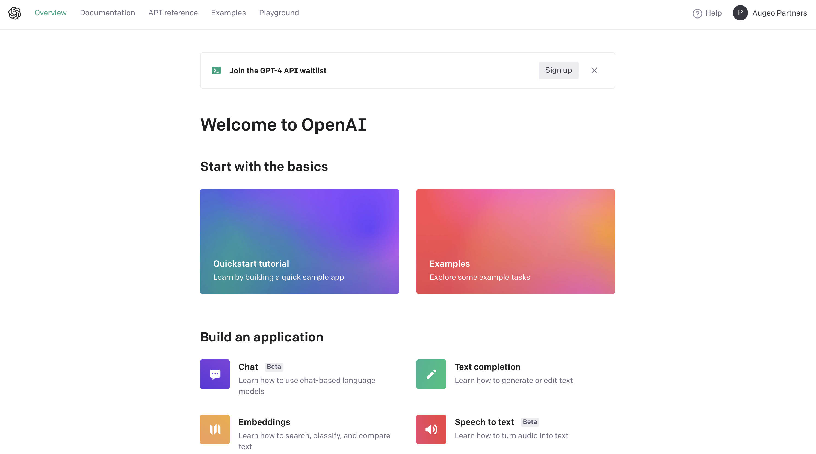The width and height of the screenshot is (816, 454).
Task: Open the Quickstart tutorial card
Action: pyautogui.click(x=299, y=241)
